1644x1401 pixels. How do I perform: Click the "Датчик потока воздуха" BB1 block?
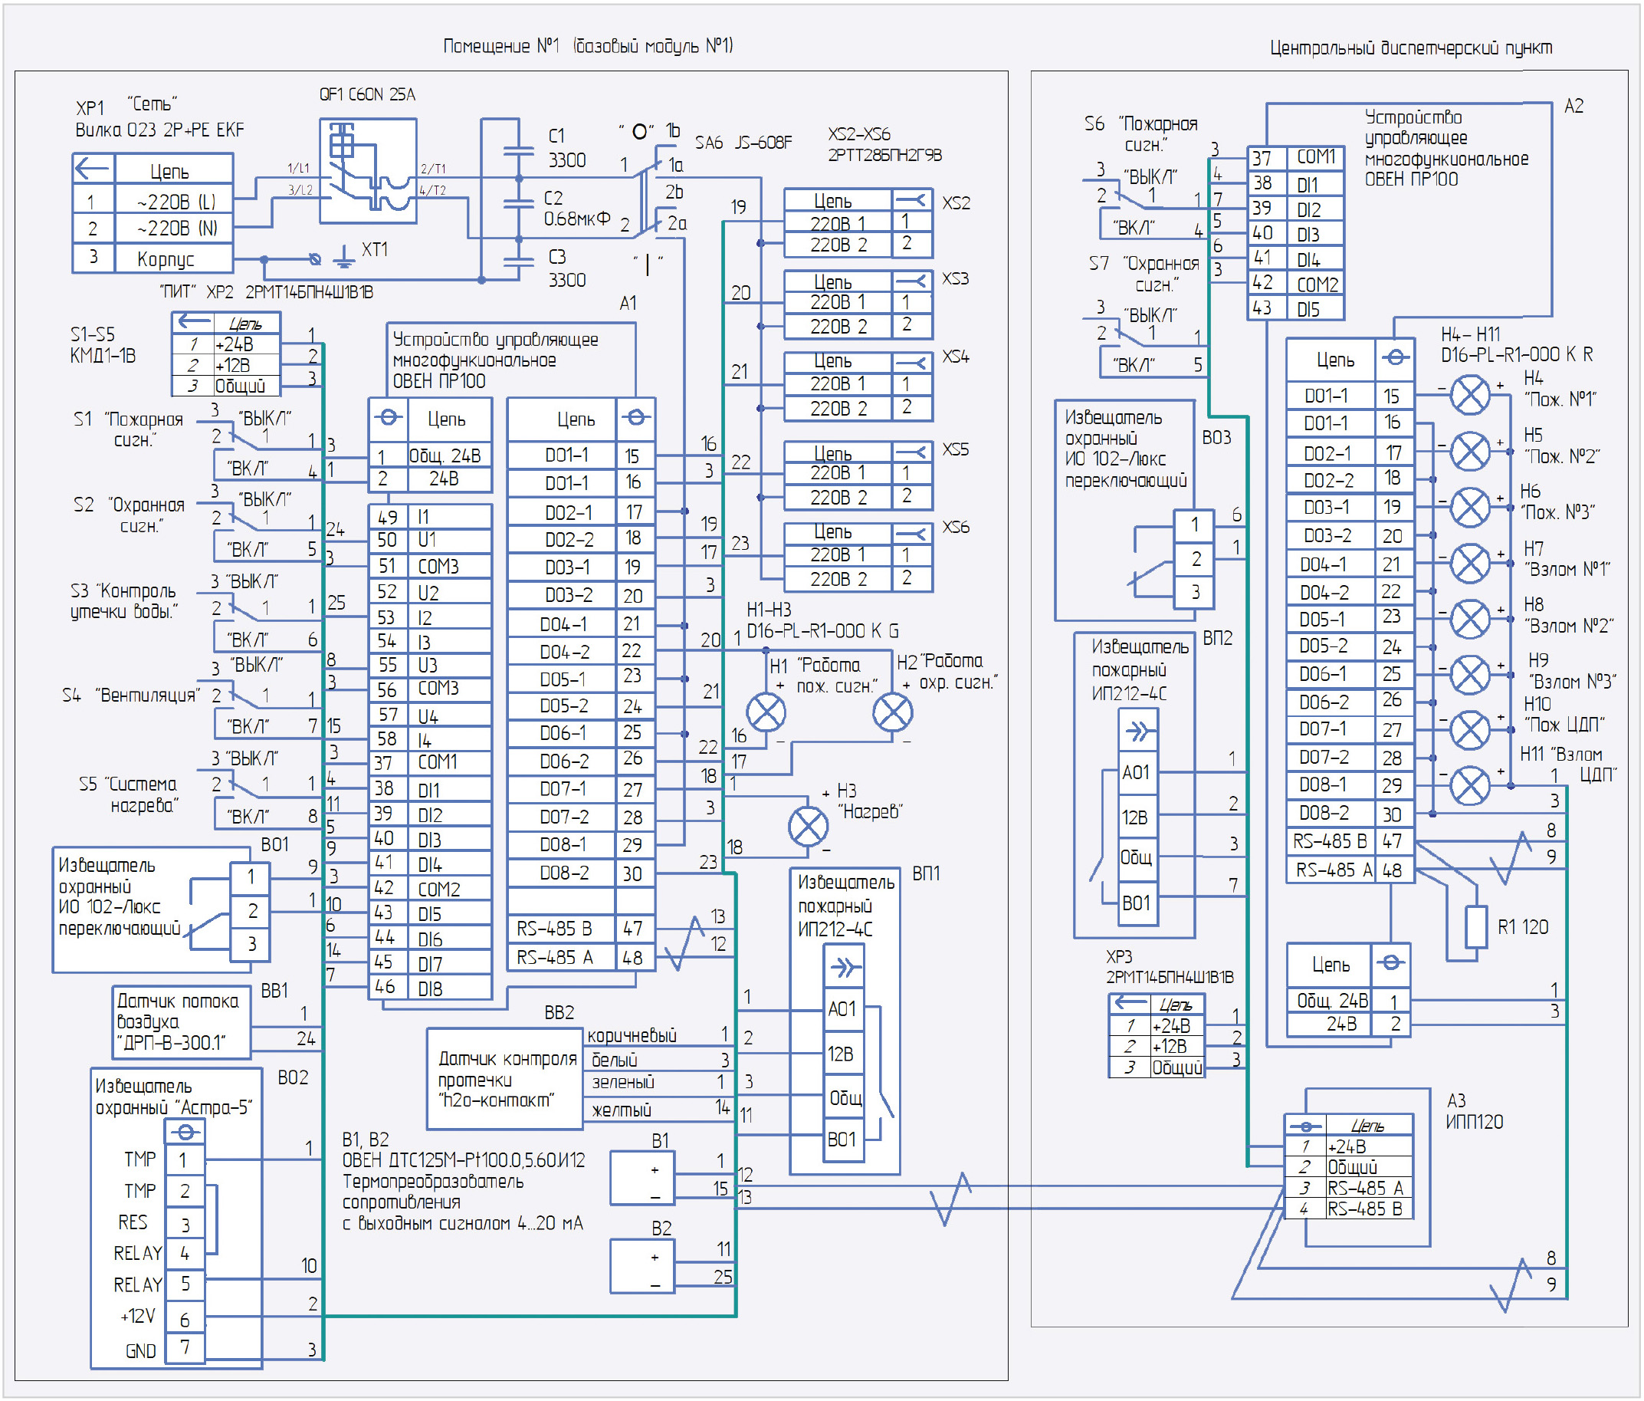(x=181, y=1021)
